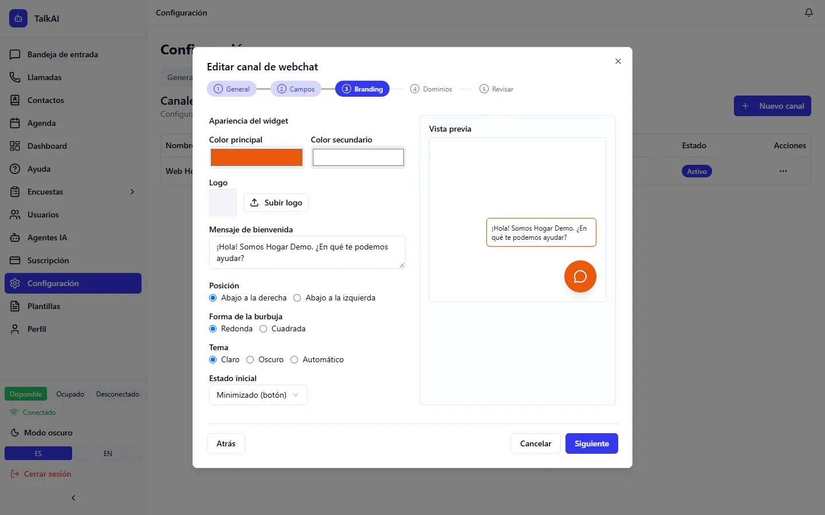Screen dimensions: 825x515
Task: Click the Usuarios people icon
Action: 15,215
